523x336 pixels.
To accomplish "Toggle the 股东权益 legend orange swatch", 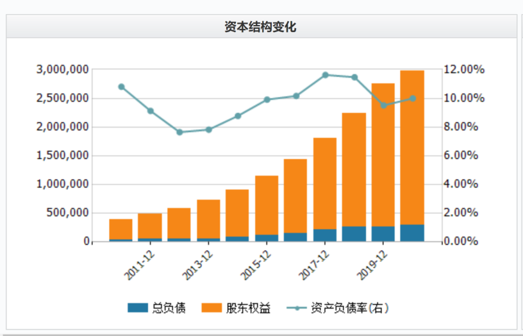I will click(x=212, y=308).
